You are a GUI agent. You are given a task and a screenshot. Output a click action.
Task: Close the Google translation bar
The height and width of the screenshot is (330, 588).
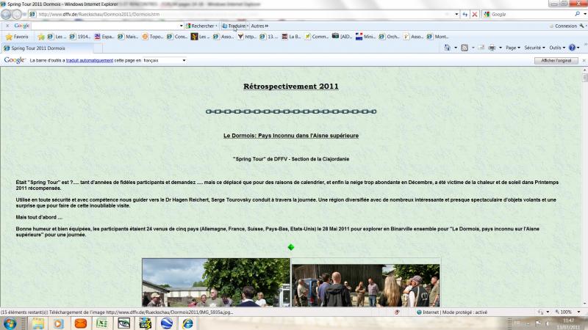click(584, 60)
